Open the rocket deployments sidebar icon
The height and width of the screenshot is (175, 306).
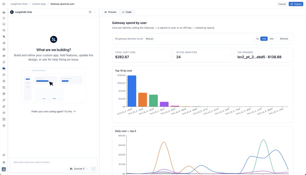click(x=4, y=107)
